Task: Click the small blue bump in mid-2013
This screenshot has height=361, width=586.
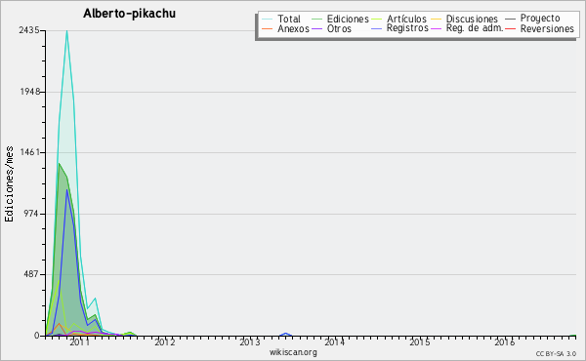Action: click(x=286, y=334)
